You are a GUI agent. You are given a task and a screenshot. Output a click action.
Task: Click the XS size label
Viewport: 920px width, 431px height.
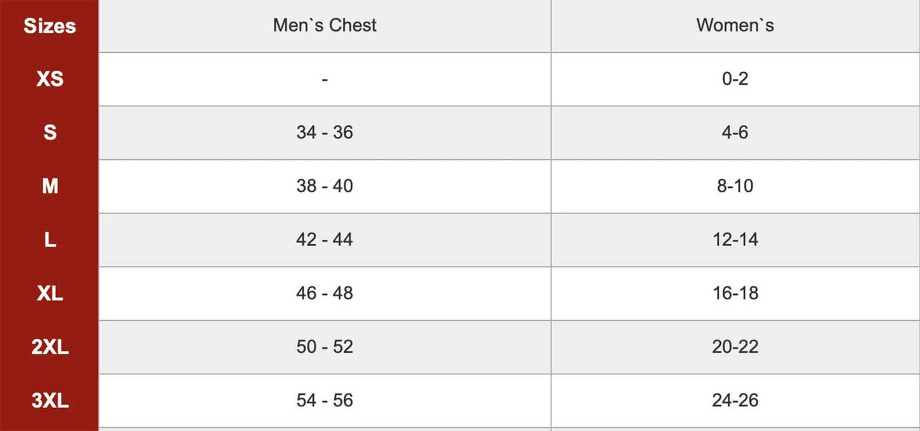50,79
